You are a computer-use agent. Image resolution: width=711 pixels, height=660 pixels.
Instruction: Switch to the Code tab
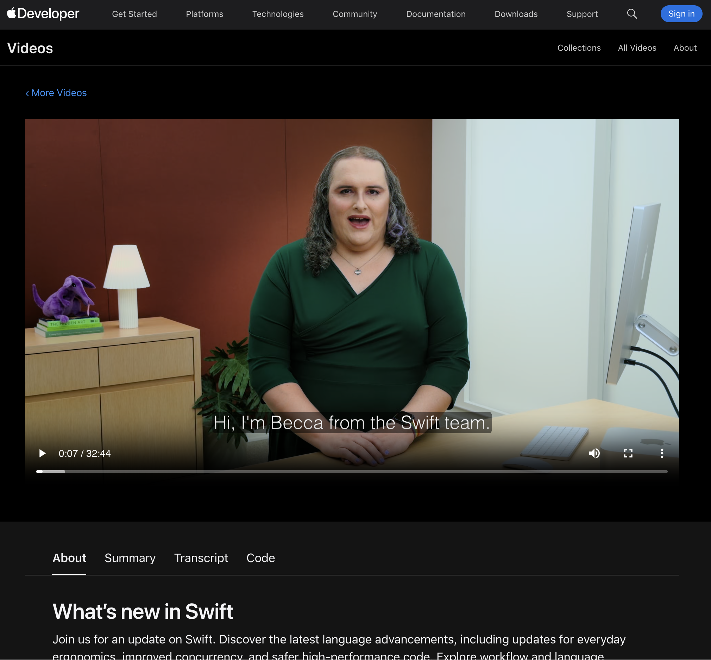click(x=260, y=558)
